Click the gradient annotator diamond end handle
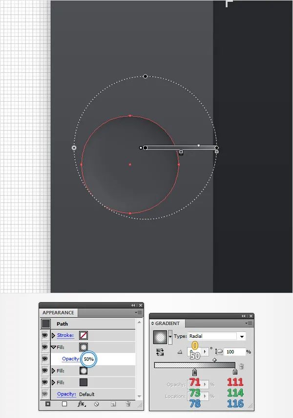293x418 pixels. click(217, 148)
